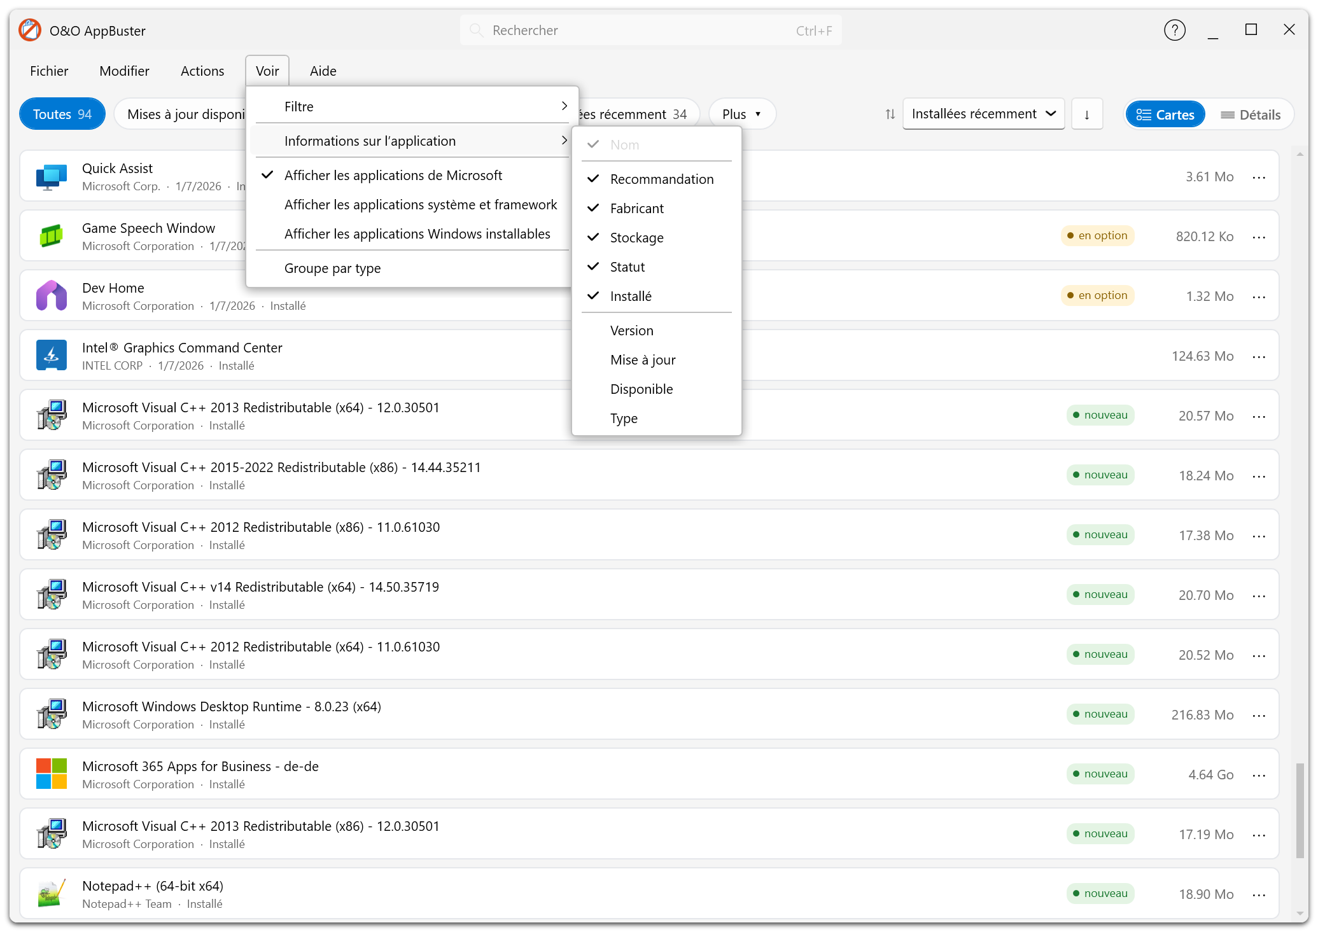The width and height of the screenshot is (1318, 932).
Task: Select the Microsoft Visual C++ 2012 Redistributable (x64) card
Action: pos(649,655)
